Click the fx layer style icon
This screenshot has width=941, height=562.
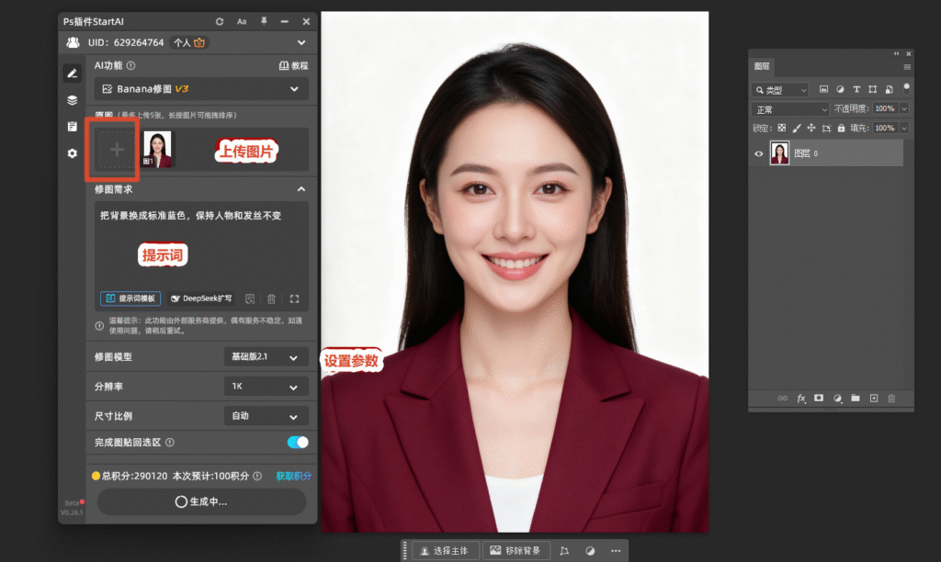click(801, 399)
